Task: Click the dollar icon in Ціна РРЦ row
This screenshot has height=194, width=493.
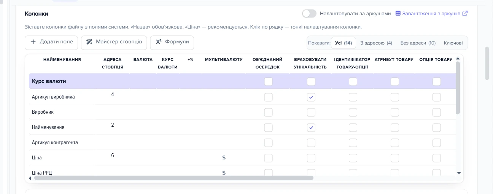Action: [224, 173]
